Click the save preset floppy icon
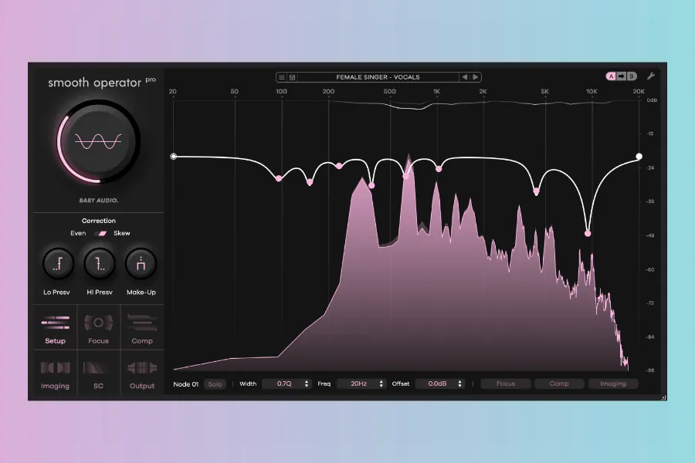This screenshot has height=463, width=695. (293, 77)
